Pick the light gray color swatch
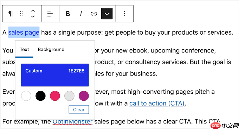The height and width of the screenshot is (129, 239). pos(69,96)
